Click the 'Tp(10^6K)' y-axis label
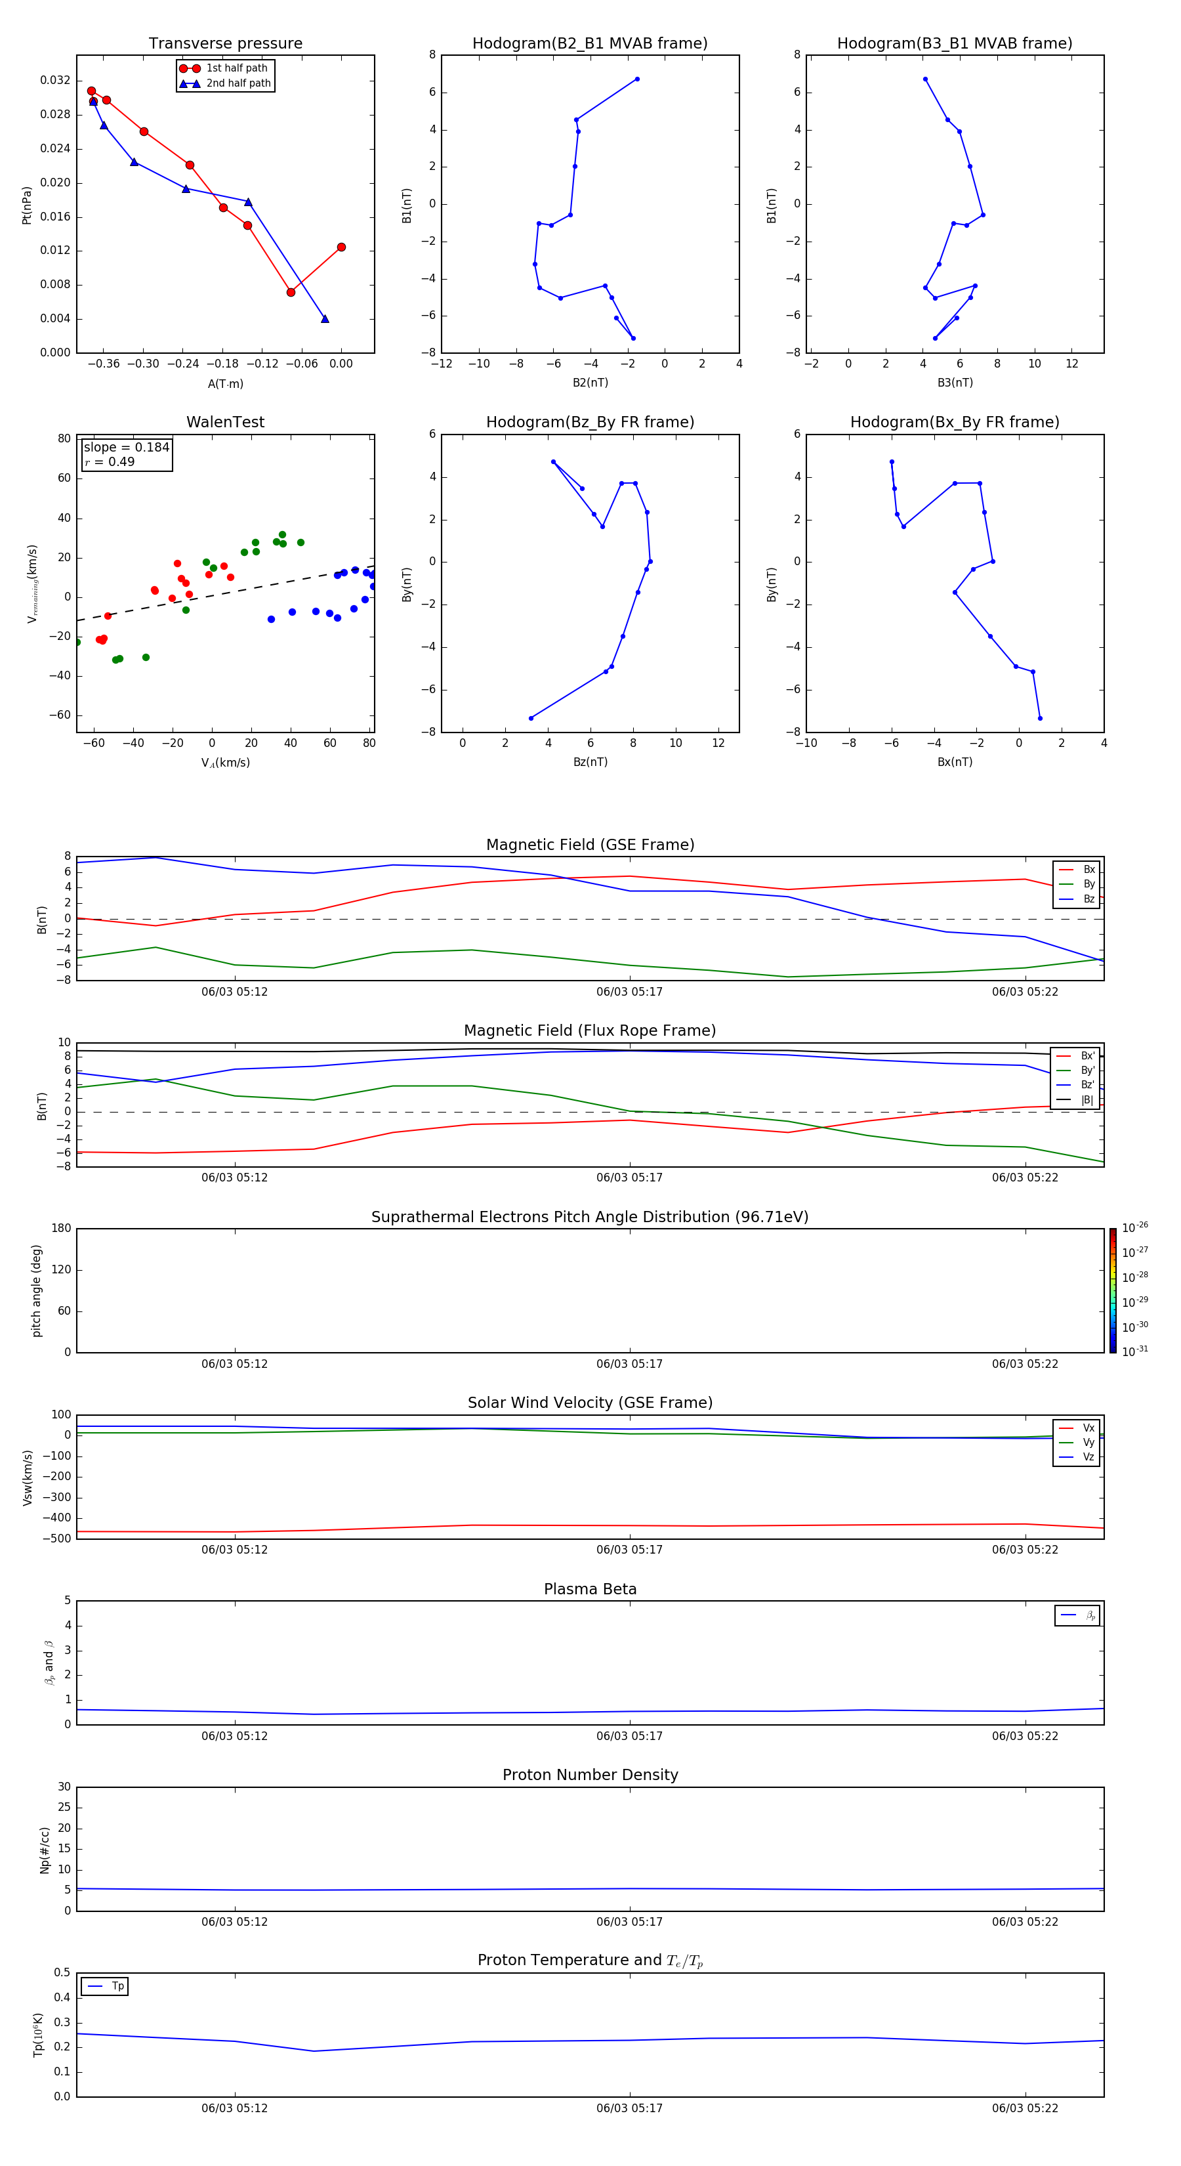 click(38, 2035)
